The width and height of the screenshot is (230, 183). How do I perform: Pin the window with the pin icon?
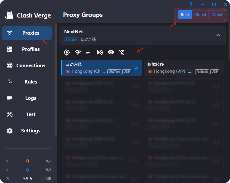[x=191, y=4]
